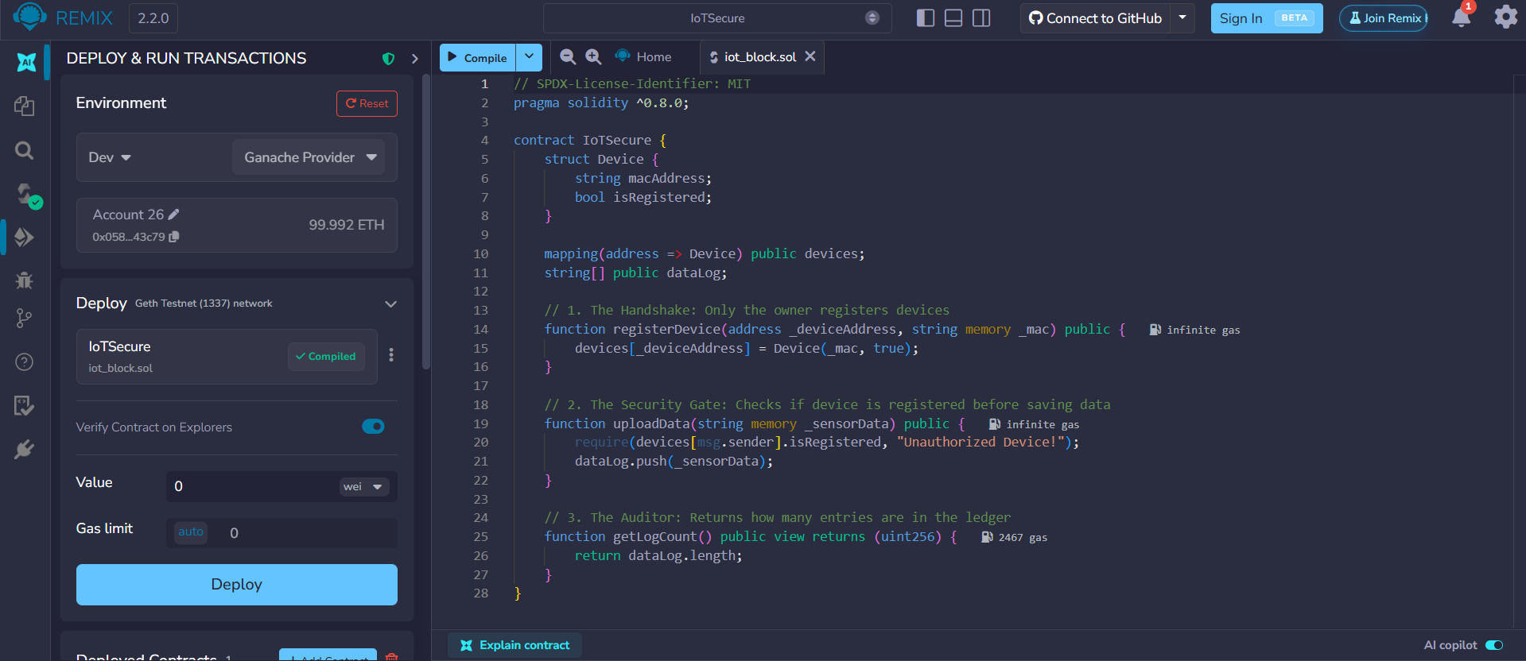Open the file search sidebar icon
Viewport: 1526px width, 661px height.
point(25,150)
